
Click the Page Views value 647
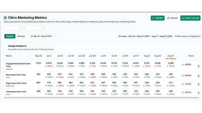click(136, 83)
